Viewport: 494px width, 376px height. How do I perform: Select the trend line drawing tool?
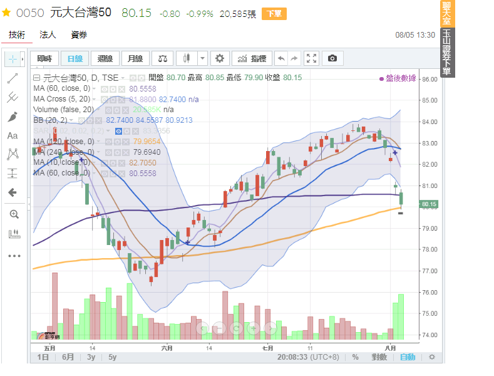pos(13,78)
